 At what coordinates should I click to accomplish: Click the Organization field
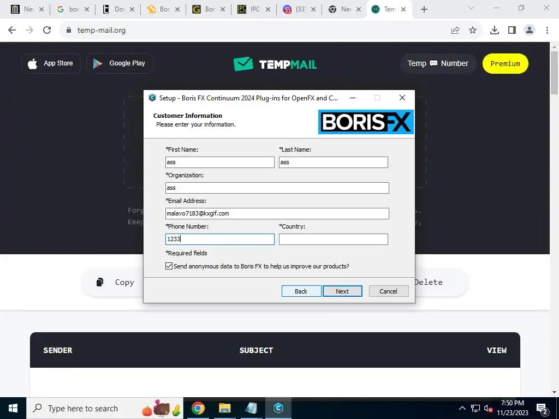[x=277, y=188]
